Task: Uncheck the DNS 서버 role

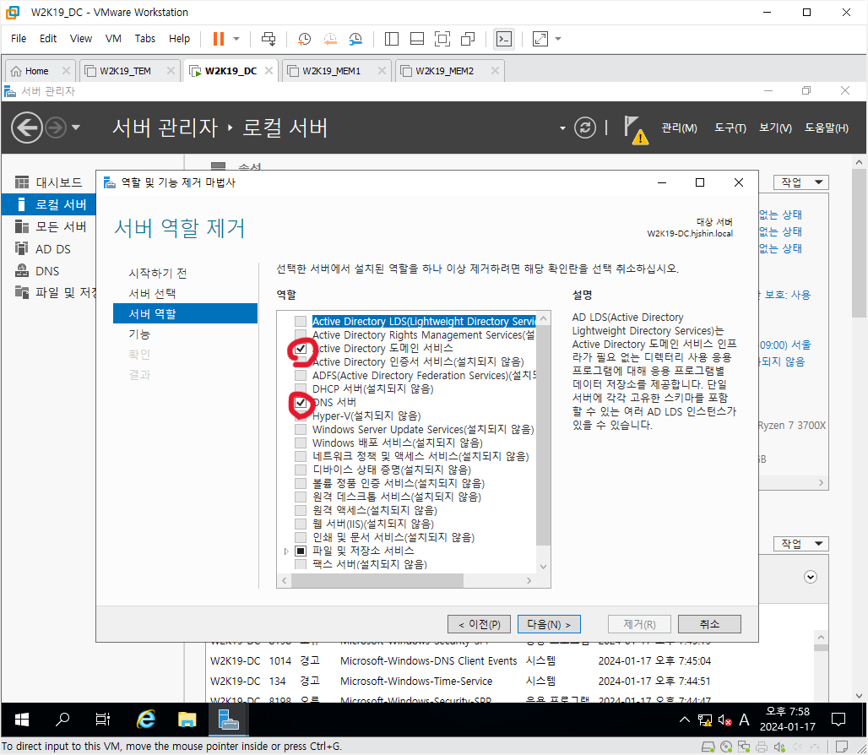Action: [301, 402]
